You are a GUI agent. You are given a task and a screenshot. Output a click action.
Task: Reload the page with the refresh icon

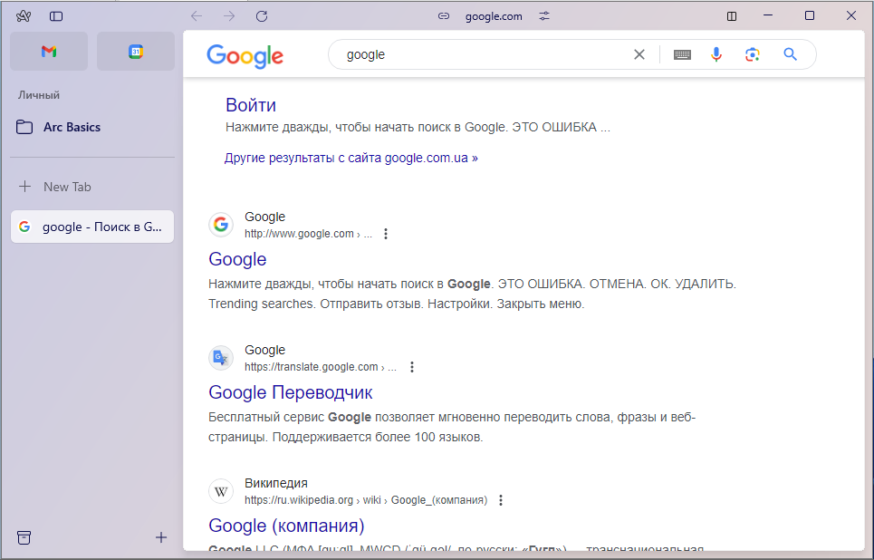262,16
